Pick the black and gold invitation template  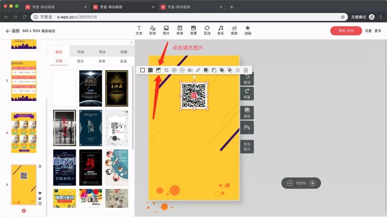click(x=117, y=88)
